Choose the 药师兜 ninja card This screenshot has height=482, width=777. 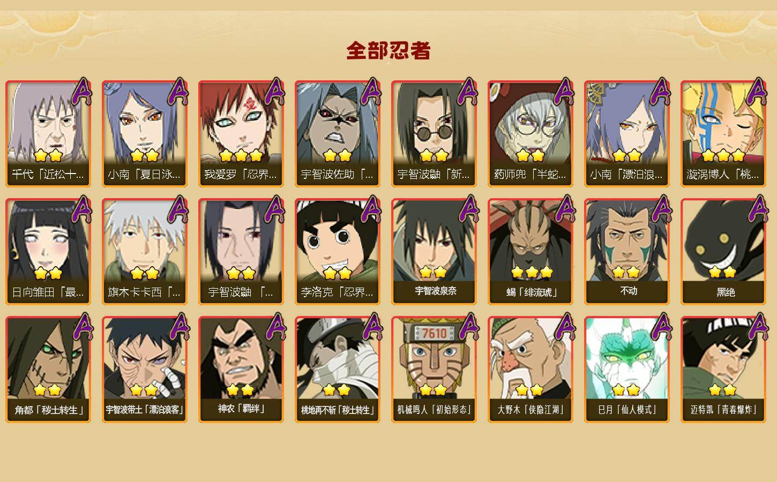click(531, 134)
